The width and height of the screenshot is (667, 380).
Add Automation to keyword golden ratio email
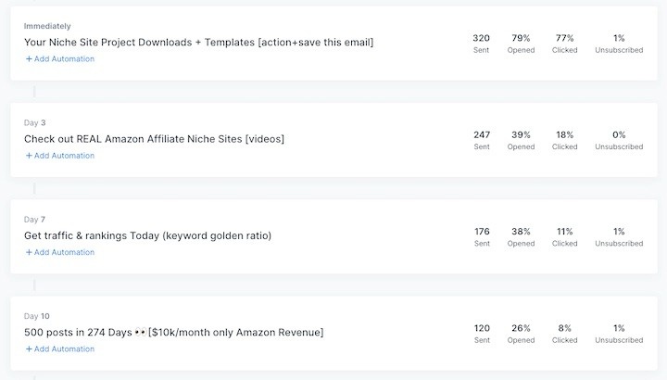[60, 252]
